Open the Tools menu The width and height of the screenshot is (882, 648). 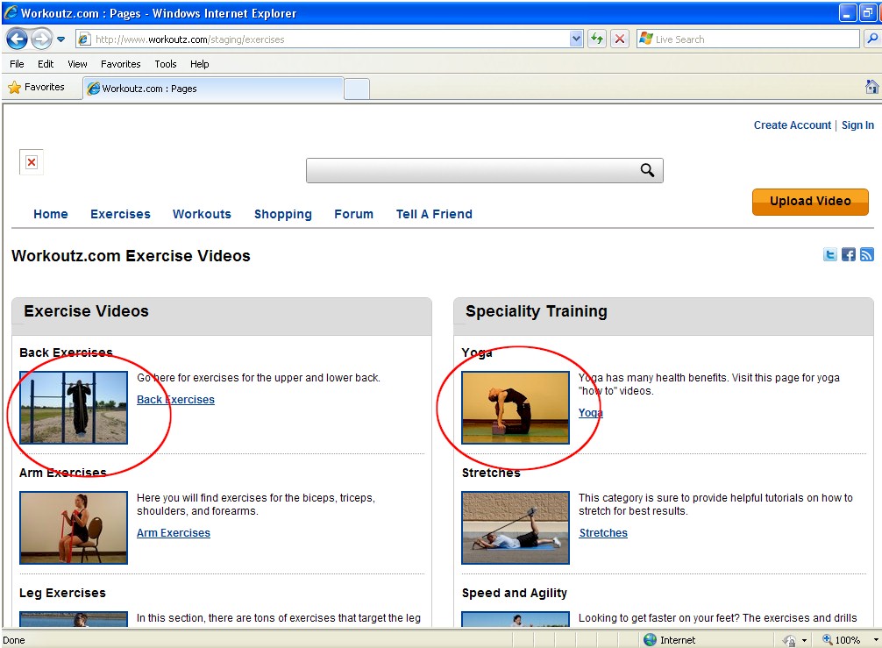point(166,64)
